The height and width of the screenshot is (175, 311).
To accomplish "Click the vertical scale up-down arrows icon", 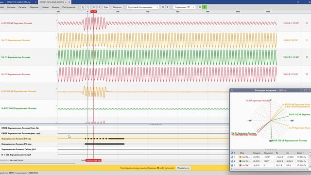I will point(163,7).
